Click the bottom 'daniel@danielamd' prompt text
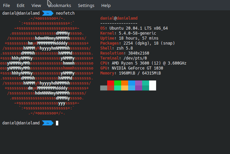 (21, 123)
